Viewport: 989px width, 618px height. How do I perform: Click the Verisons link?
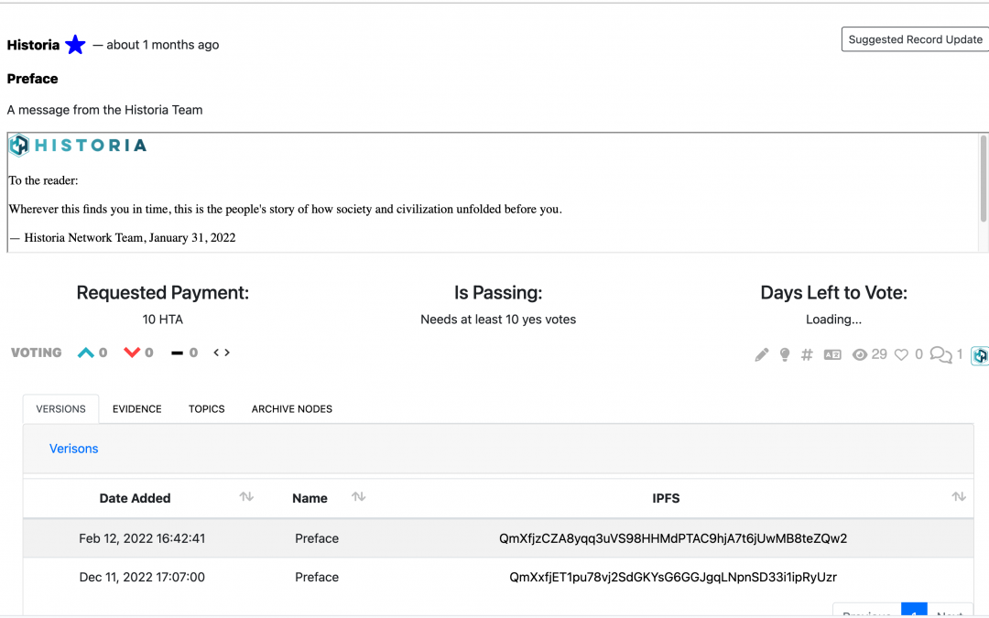pyautogui.click(x=74, y=449)
